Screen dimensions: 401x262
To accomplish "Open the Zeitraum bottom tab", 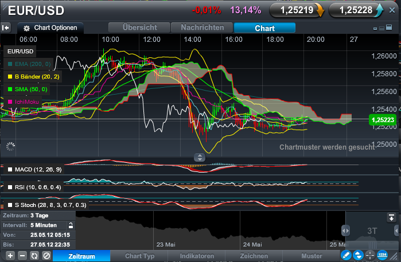I will point(81,256).
